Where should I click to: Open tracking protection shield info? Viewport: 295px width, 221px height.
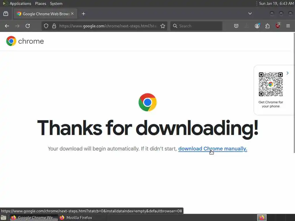[x=46, y=26]
